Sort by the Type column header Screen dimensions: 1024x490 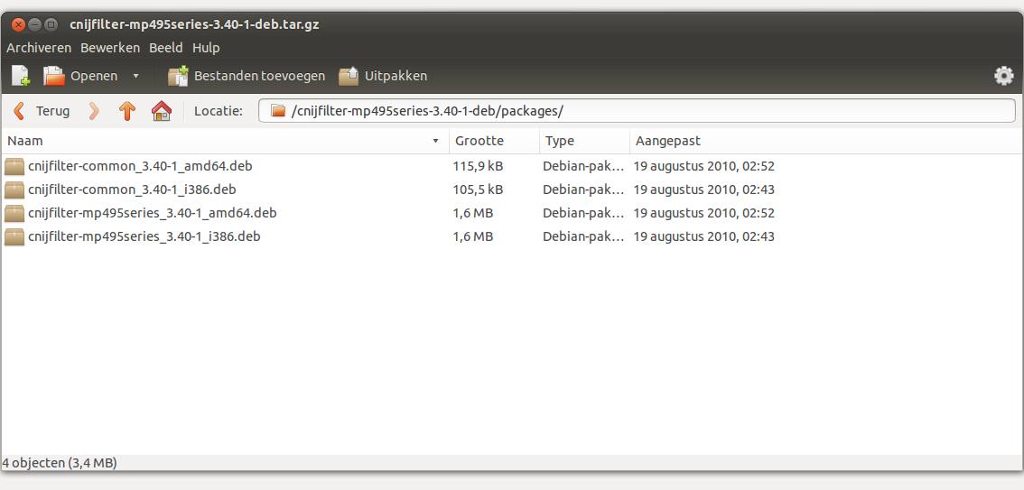click(x=584, y=141)
